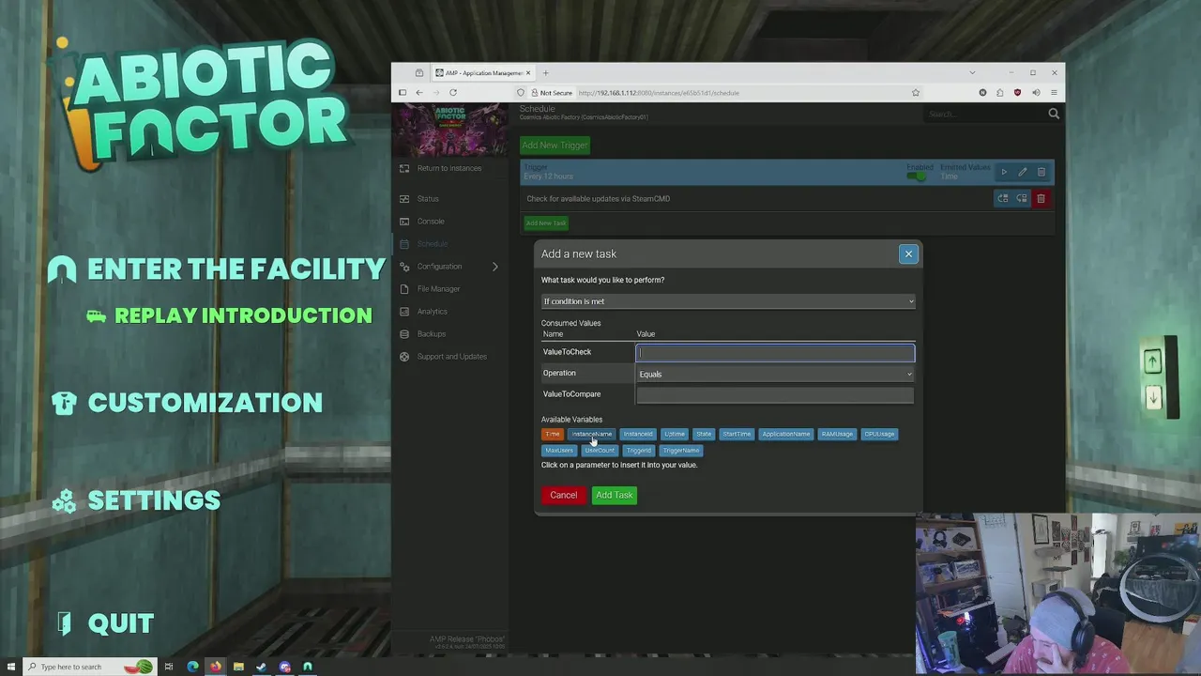Open File Explorer from taskbar
1201x676 pixels.
[238, 667]
